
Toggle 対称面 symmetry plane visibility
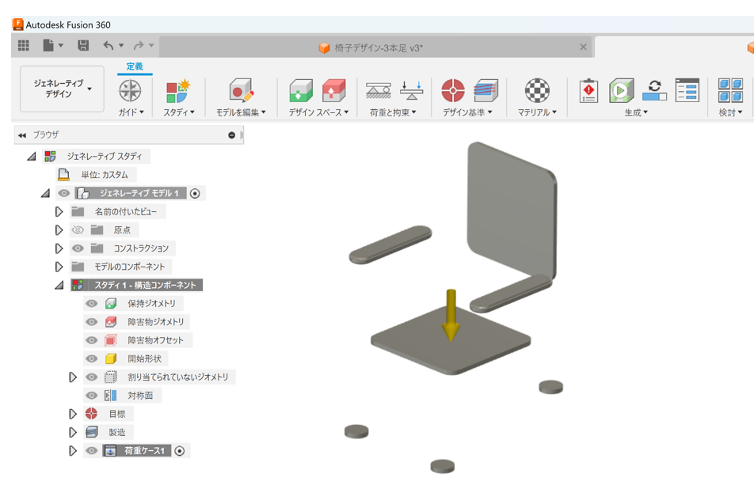pyautogui.click(x=91, y=395)
